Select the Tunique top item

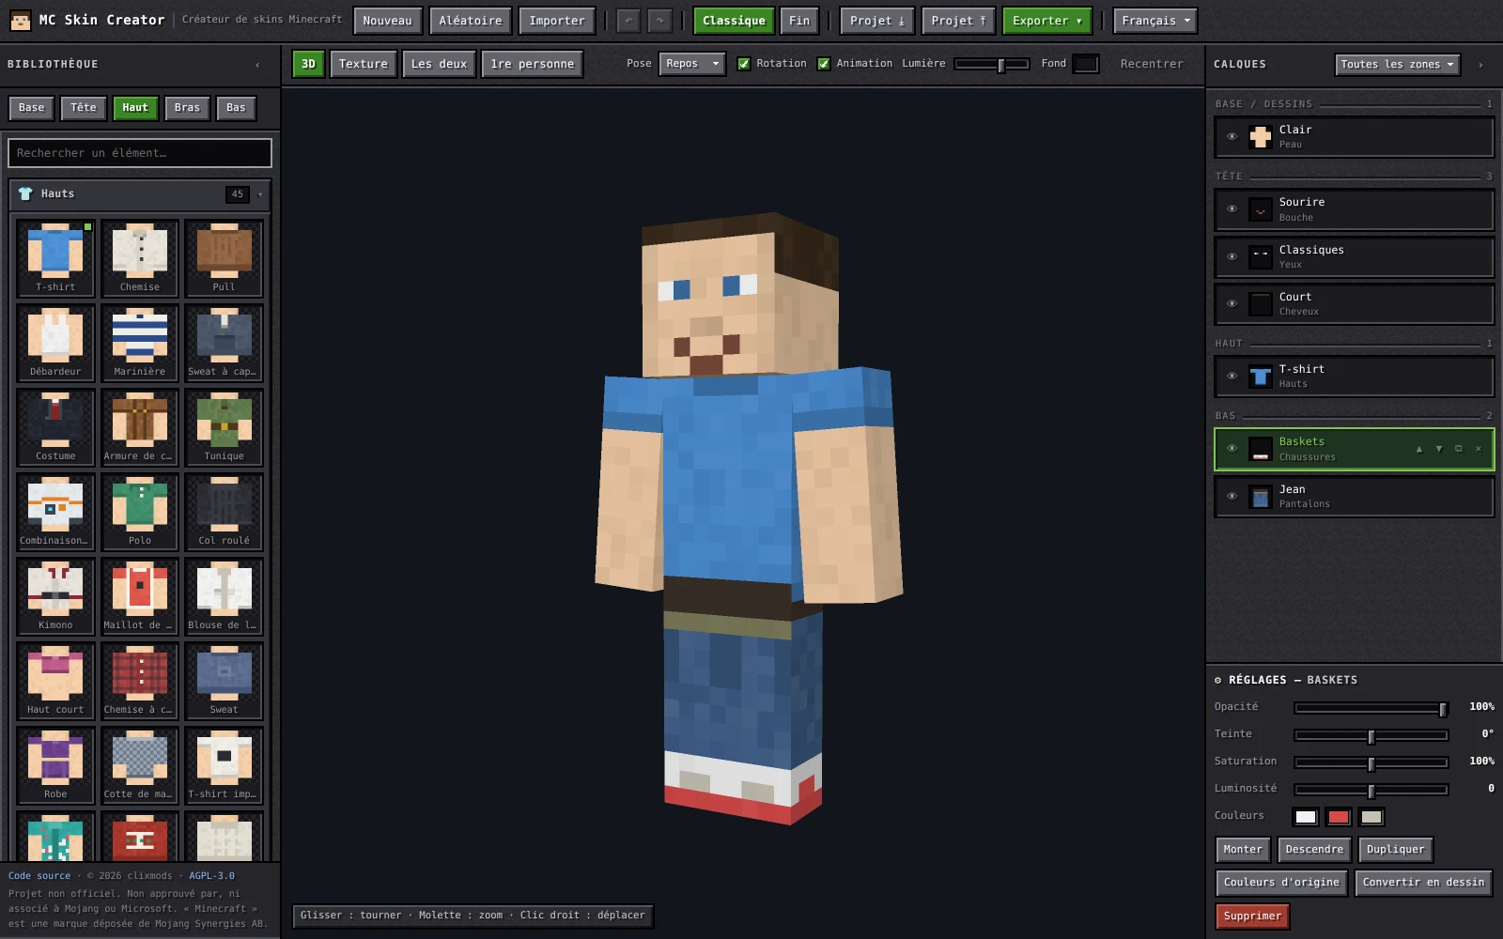pos(224,427)
